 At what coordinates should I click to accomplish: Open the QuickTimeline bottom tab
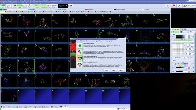[x=46, y=107]
